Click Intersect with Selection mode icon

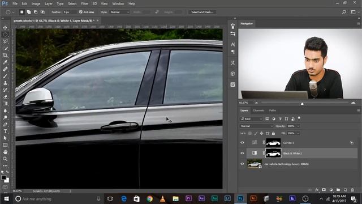tap(42, 12)
